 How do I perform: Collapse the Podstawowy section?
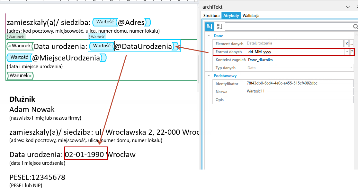point(209,76)
